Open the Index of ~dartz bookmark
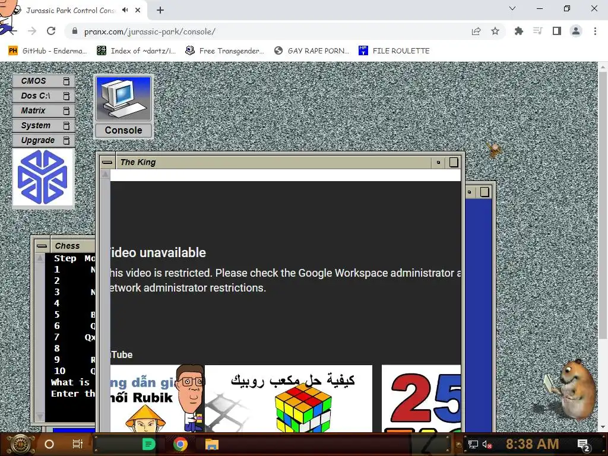Screen dimensions: 608x456 tap(136, 51)
